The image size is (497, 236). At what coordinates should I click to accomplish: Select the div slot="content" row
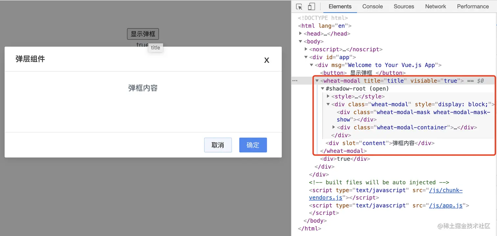click(380, 143)
